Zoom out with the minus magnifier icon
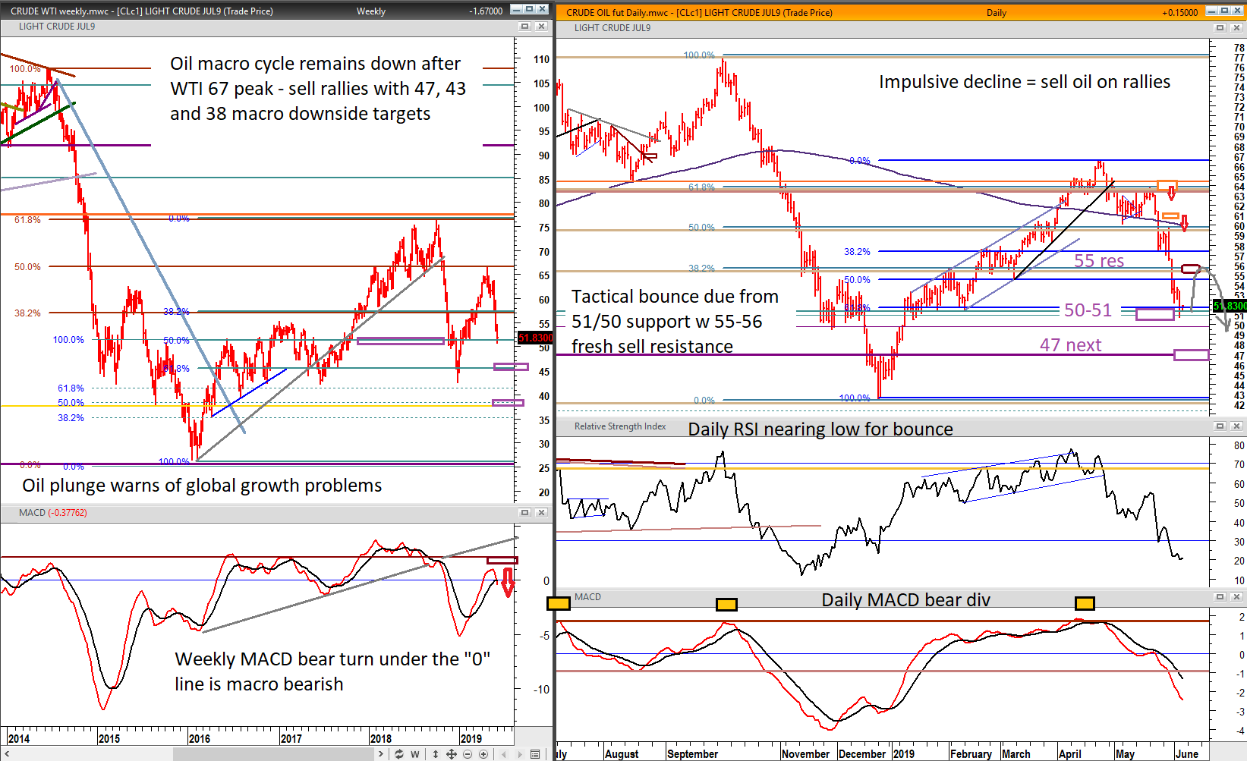This screenshot has height=761, width=1247. [468, 754]
